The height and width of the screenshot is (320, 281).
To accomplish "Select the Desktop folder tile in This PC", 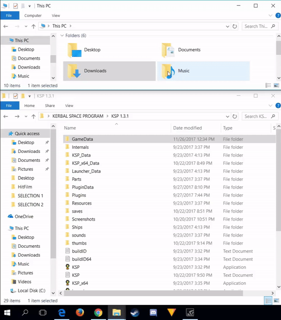I will click(109, 50).
